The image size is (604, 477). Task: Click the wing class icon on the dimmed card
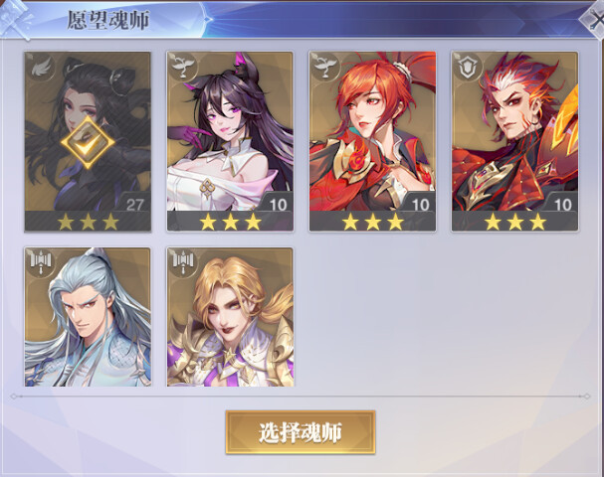tap(41, 68)
